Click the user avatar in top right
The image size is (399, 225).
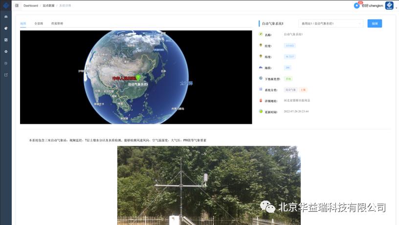[389, 5]
